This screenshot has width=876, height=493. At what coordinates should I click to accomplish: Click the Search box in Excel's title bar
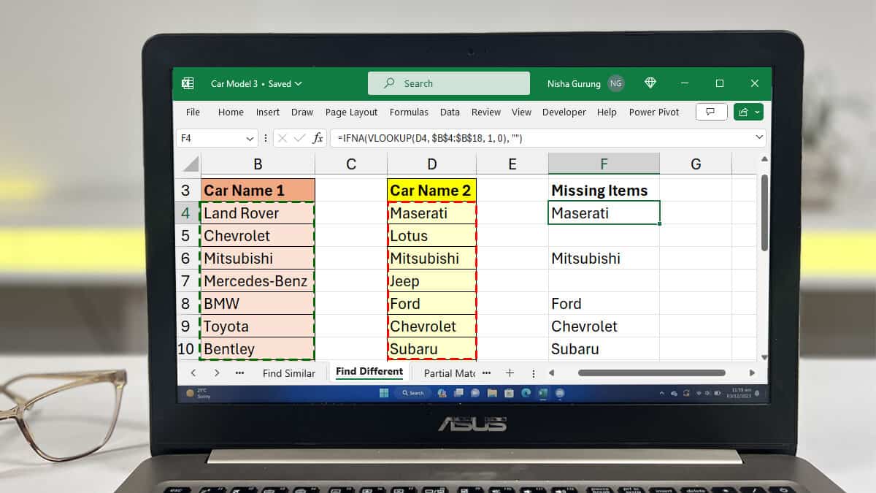(448, 83)
